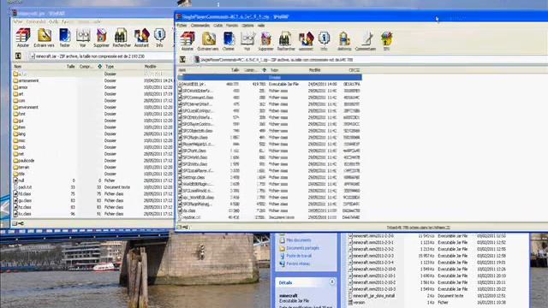This screenshot has height=308, width=548.
Task: Open Commandes menu in SinglePlayerCommands window
Action: (200, 26)
